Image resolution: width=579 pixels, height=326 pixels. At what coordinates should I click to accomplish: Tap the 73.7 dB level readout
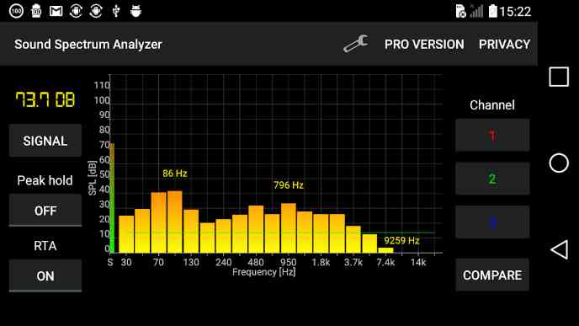[45, 99]
